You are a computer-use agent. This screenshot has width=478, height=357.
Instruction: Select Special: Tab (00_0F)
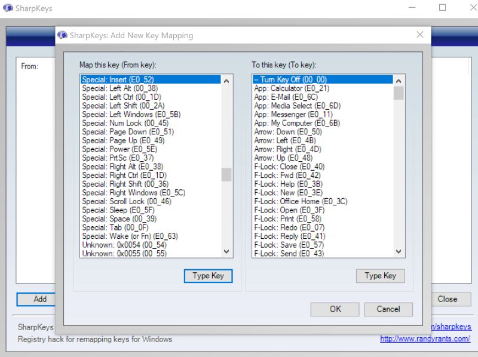(151, 227)
